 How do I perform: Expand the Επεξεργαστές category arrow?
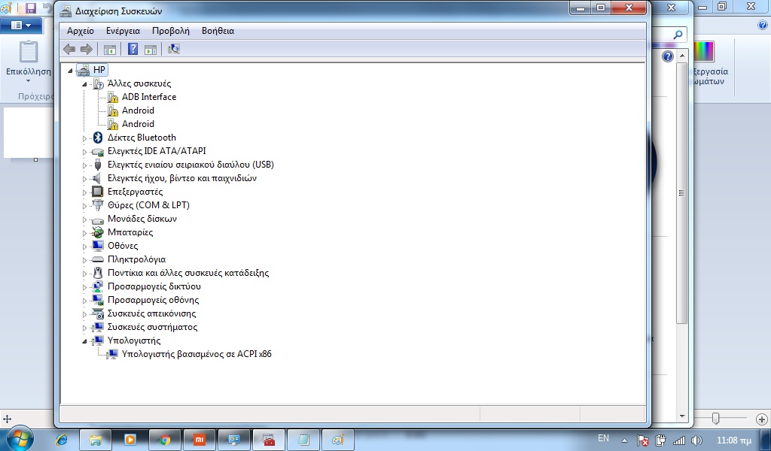tap(84, 192)
